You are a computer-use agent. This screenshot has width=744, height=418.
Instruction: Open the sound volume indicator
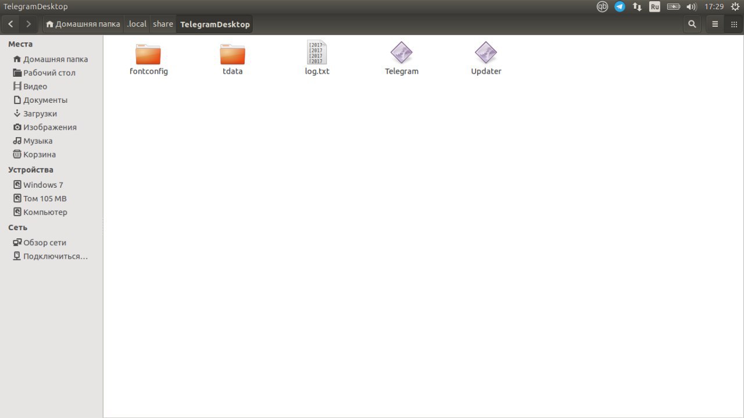(692, 7)
